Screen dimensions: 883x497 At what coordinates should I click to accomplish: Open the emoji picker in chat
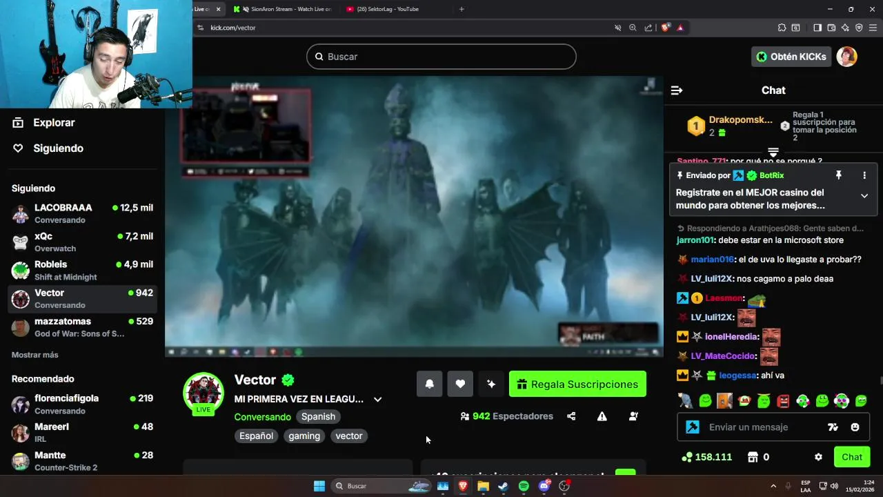[855, 427]
